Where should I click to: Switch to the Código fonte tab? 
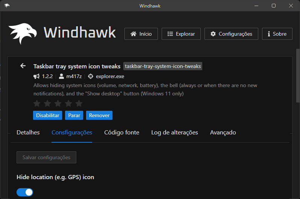122,133
